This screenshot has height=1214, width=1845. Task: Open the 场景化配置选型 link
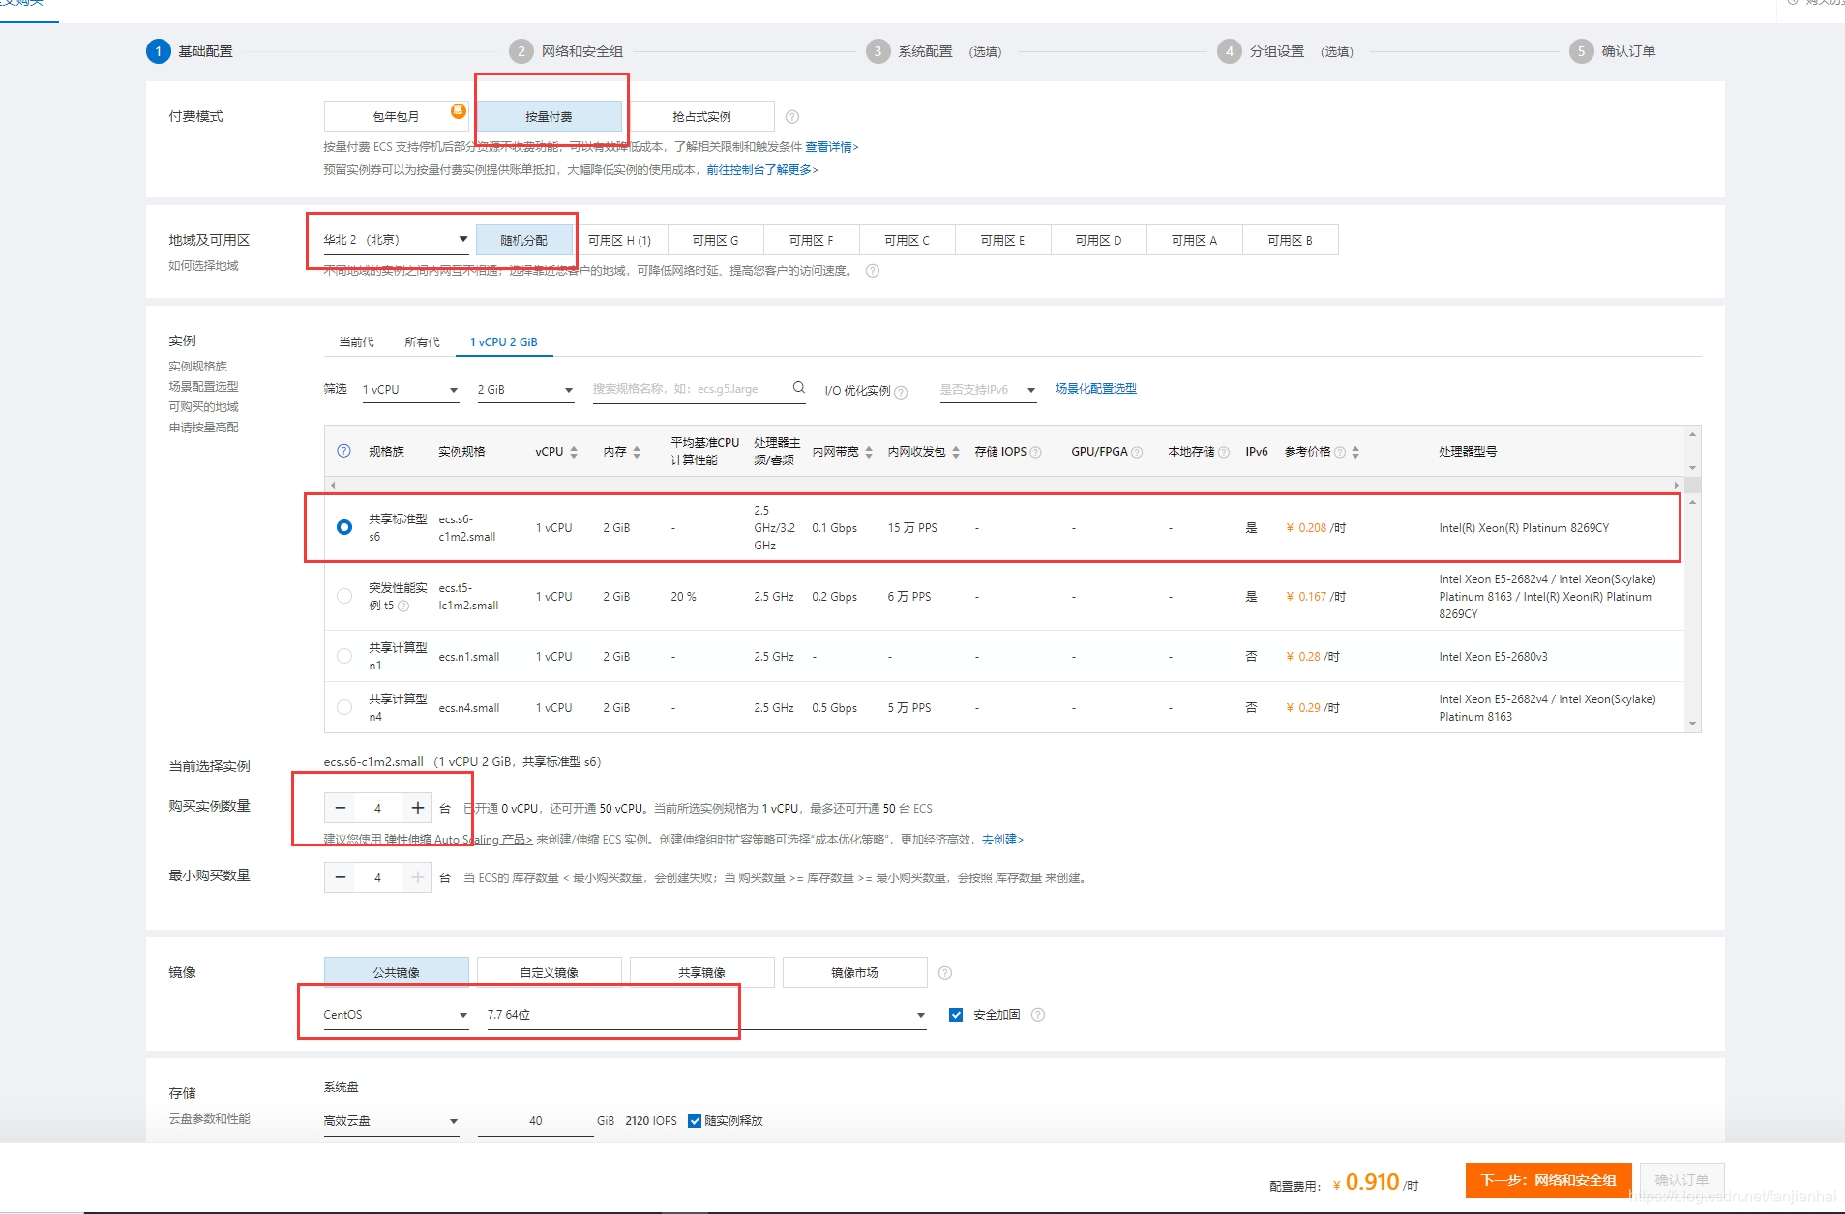click(1095, 389)
